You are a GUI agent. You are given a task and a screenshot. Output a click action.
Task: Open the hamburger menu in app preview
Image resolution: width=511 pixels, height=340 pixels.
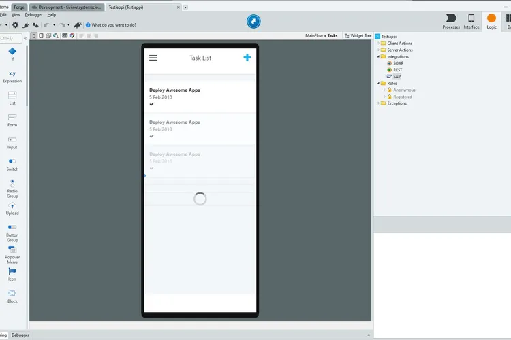click(x=153, y=58)
